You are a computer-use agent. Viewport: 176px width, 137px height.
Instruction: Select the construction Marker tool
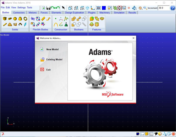click(61, 19)
